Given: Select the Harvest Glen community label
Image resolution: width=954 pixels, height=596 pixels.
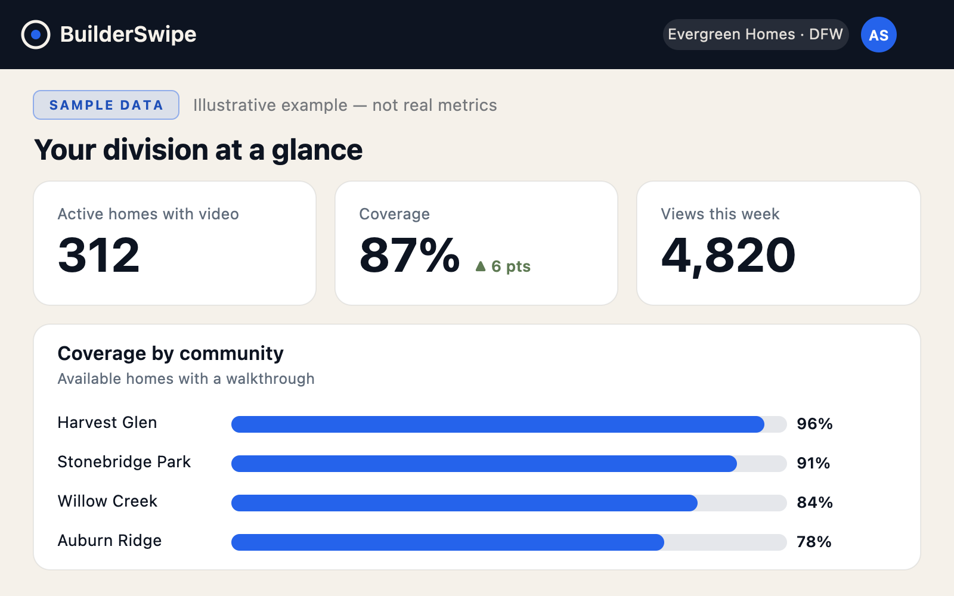Looking at the screenshot, I should (x=107, y=423).
